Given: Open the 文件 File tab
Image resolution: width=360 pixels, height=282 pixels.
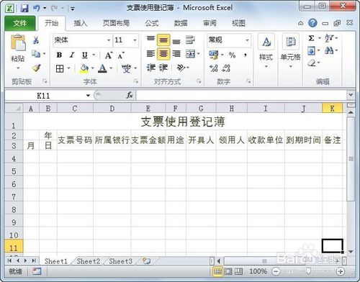Looking at the screenshot, I should coord(20,23).
